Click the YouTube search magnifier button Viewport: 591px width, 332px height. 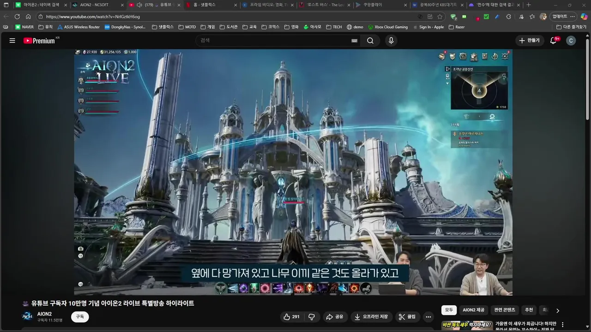(370, 41)
